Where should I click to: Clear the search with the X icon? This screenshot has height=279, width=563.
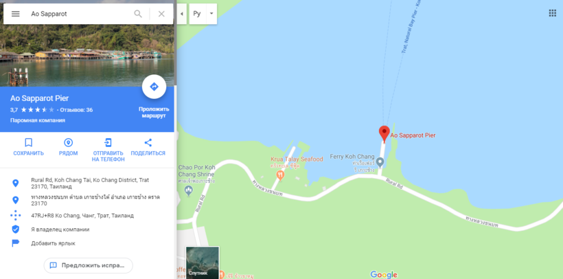(161, 14)
